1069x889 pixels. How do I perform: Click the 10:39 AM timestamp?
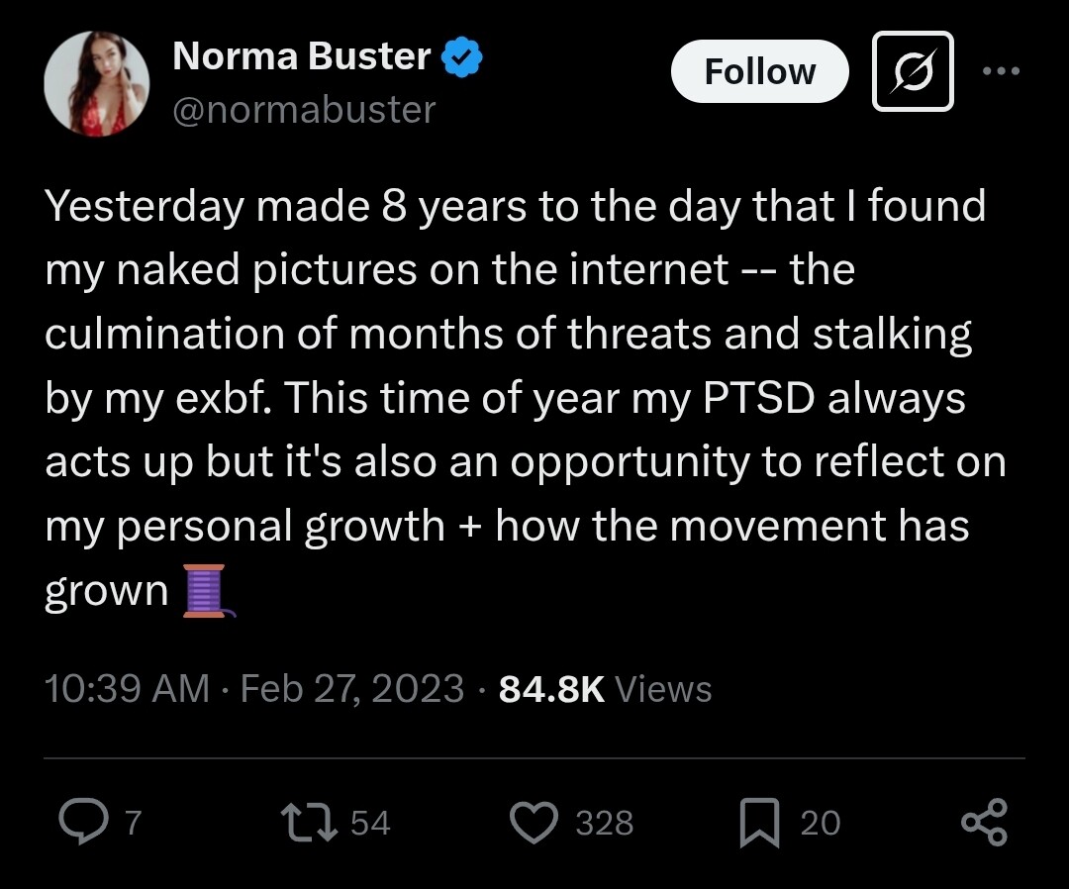point(127,688)
